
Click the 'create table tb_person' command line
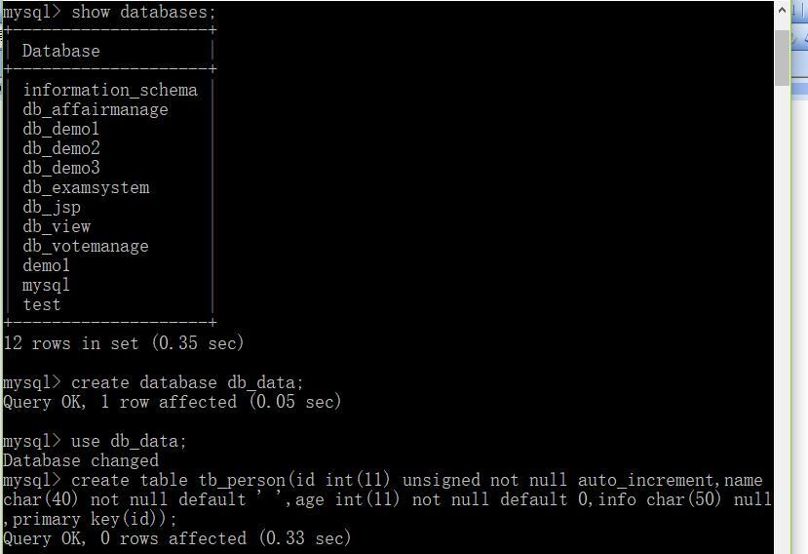coord(387,499)
